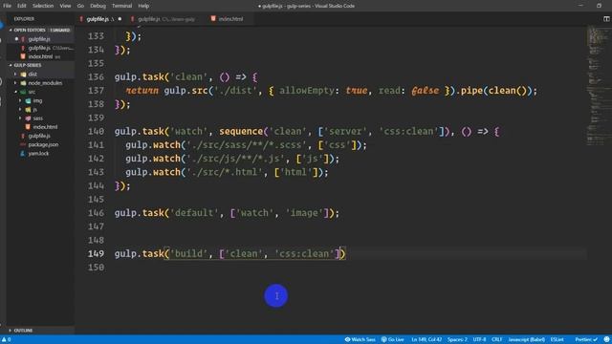The image size is (612, 344).
Task: Open the View menu
Action: click(65, 6)
